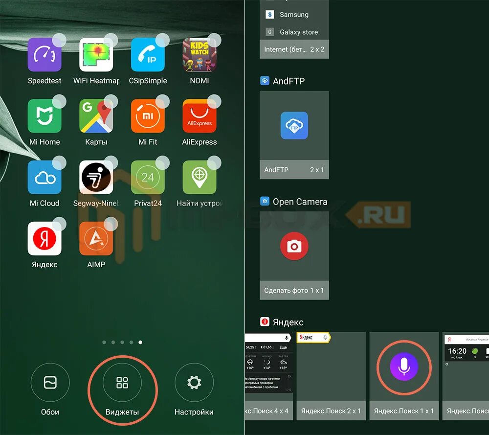Image resolution: width=489 pixels, height=435 pixels.
Task: Tick selection circle on Mi Cloud icon
Action: pyautogui.click(x=59, y=162)
